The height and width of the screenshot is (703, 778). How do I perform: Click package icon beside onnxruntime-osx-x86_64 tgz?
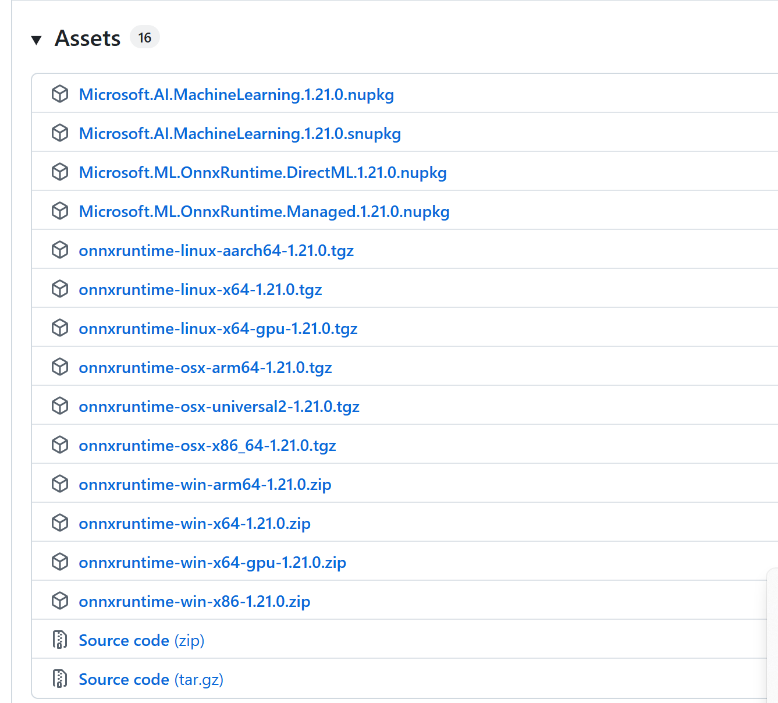tap(60, 445)
